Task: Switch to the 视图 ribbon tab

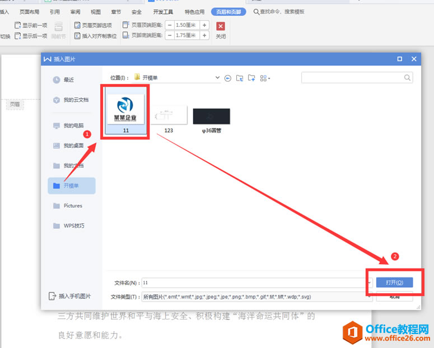Action: coord(96,12)
